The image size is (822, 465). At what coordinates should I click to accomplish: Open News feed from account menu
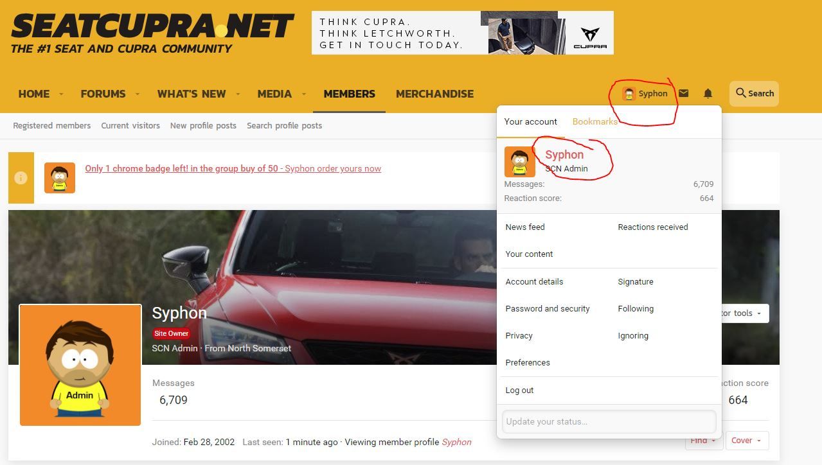coord(525,227)
